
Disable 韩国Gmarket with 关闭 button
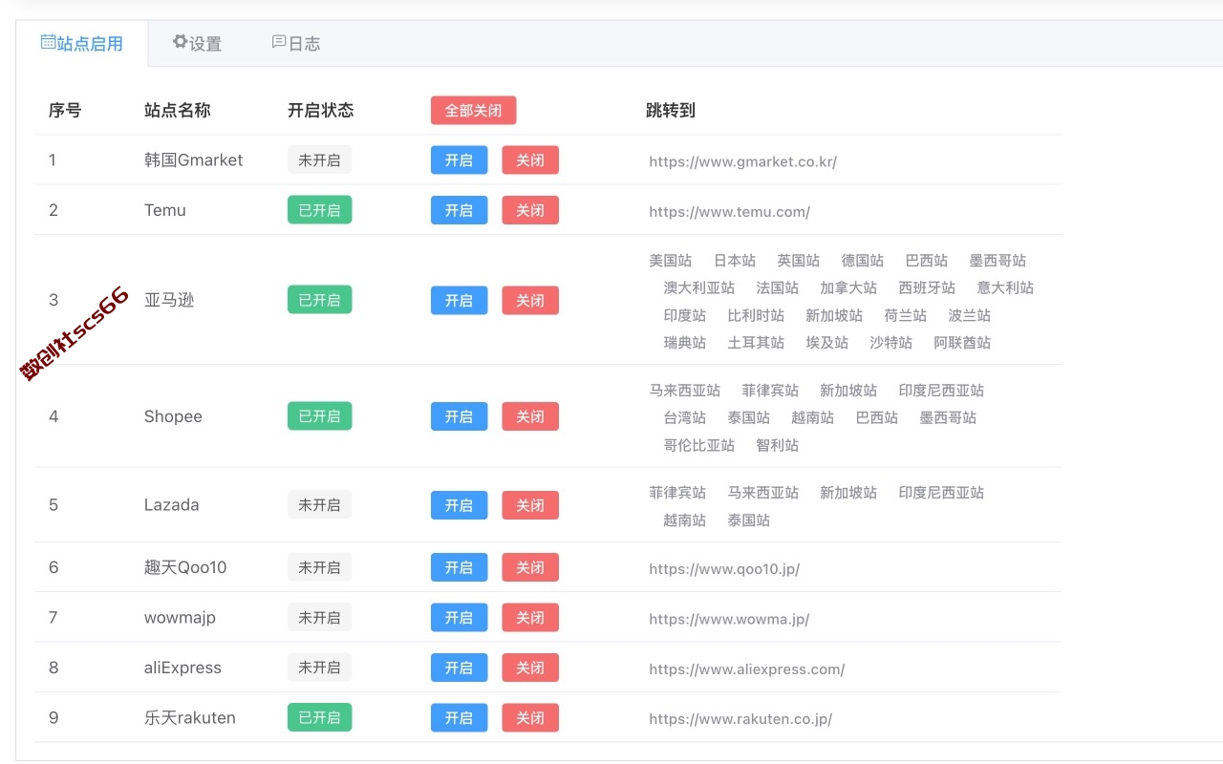coord(530,160)
